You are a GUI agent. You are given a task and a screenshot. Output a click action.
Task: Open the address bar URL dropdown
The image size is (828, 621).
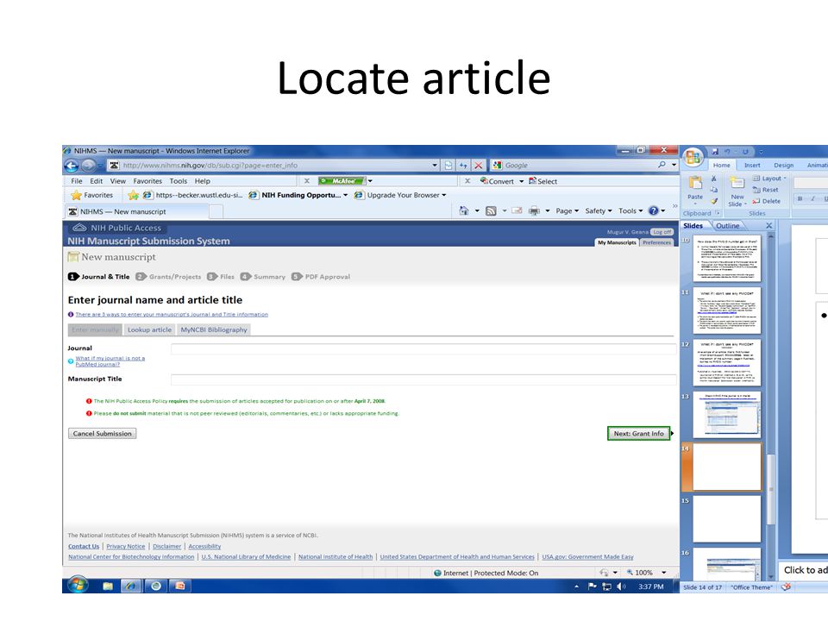pos(435,166)
